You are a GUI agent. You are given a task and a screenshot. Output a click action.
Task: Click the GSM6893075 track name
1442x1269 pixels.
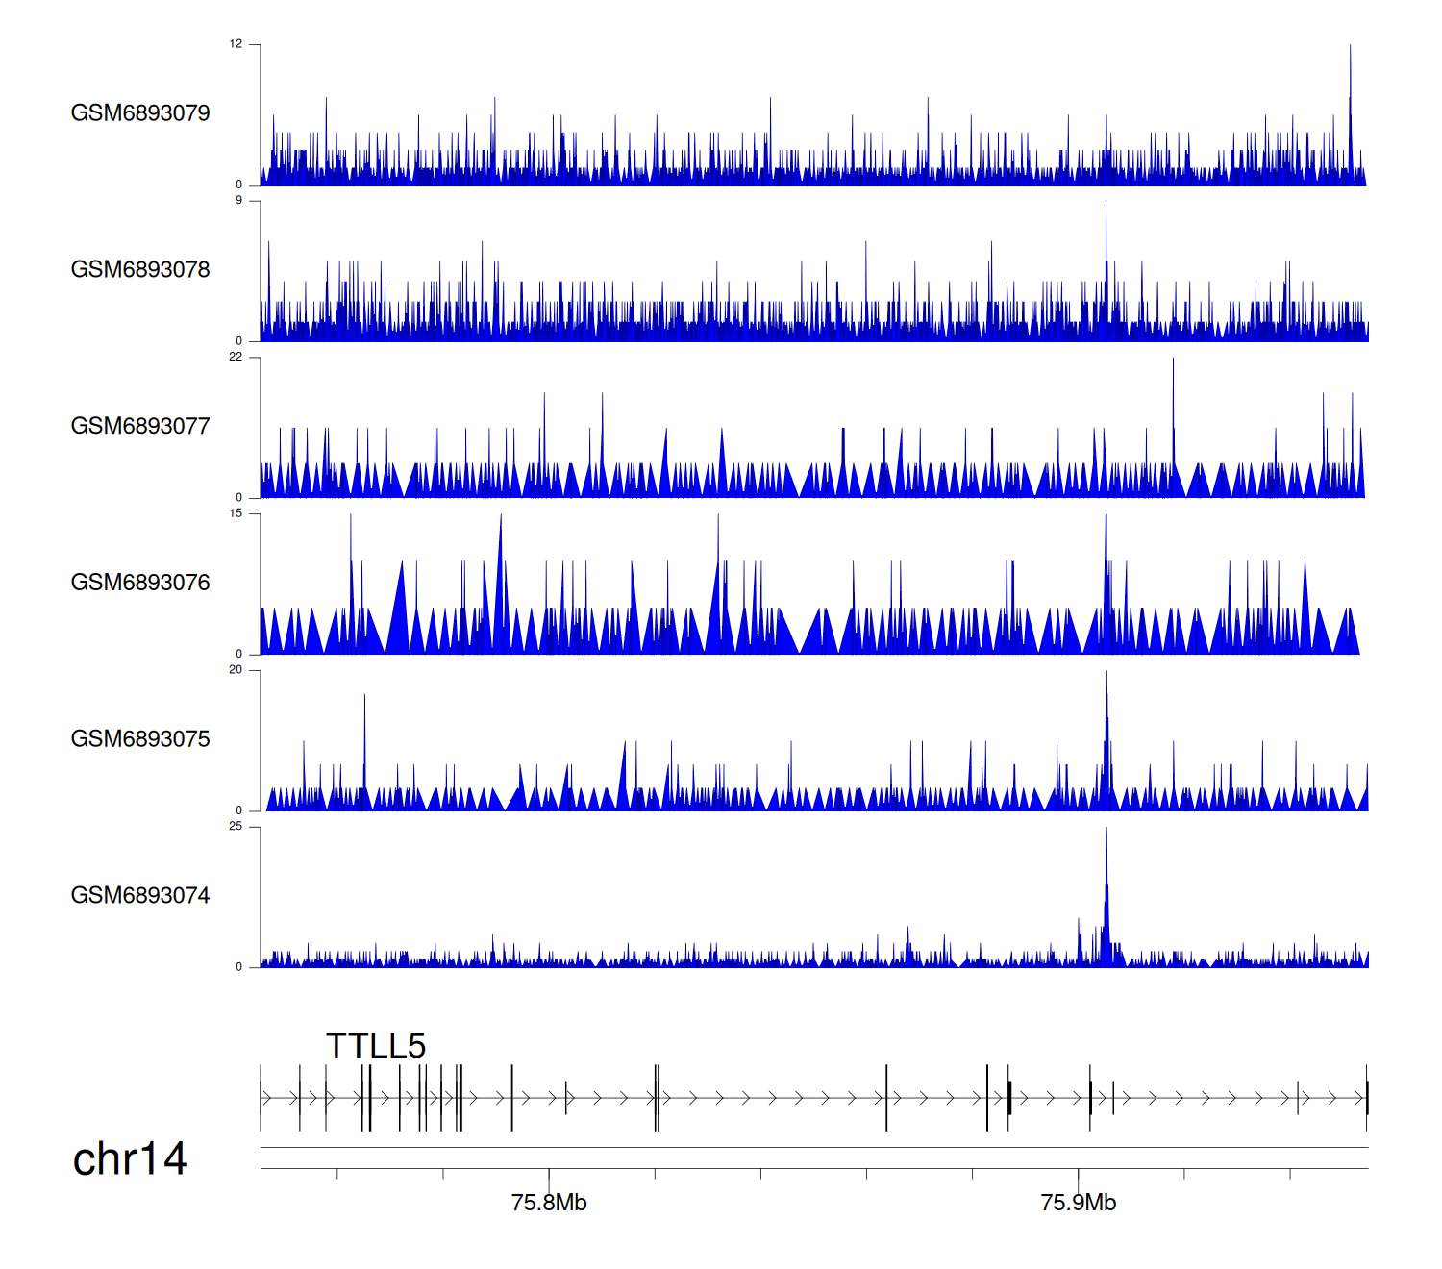point(140,739)
